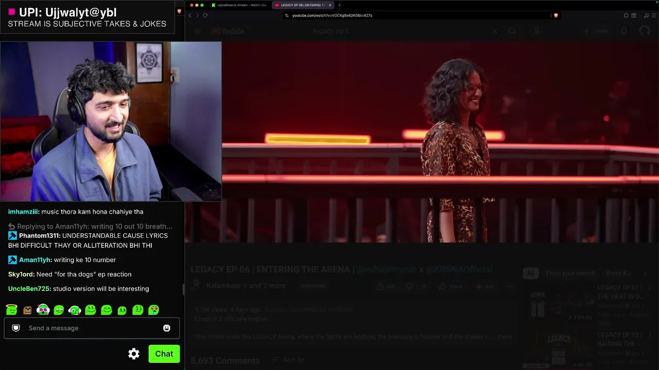Insert the angel halo green emote
Viewport: 659px width, 370px height.
click(12, 309)
